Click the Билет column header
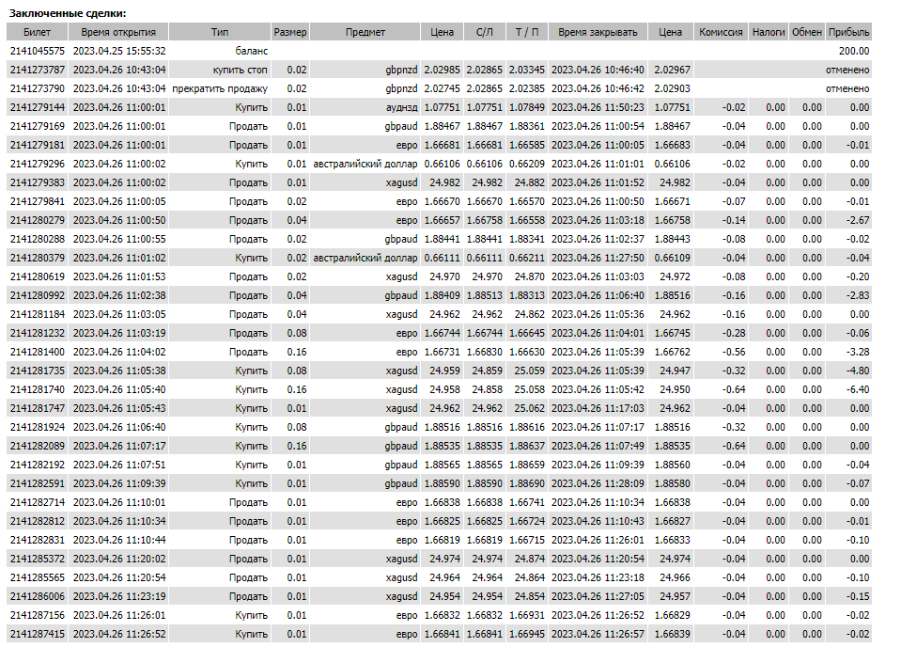This screenshot has height=647, width=901. tap(38, 32)
